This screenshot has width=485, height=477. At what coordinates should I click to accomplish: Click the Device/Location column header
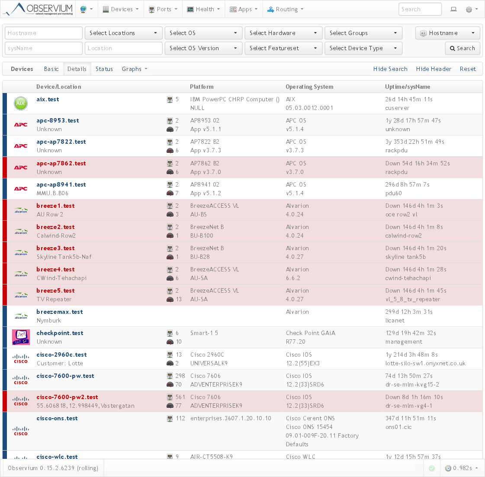point(59,87)
